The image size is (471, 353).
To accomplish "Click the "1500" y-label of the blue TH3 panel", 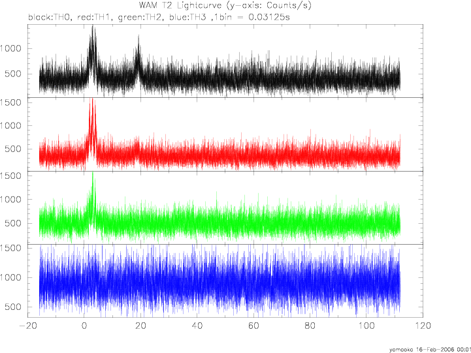I will [11, 248].
